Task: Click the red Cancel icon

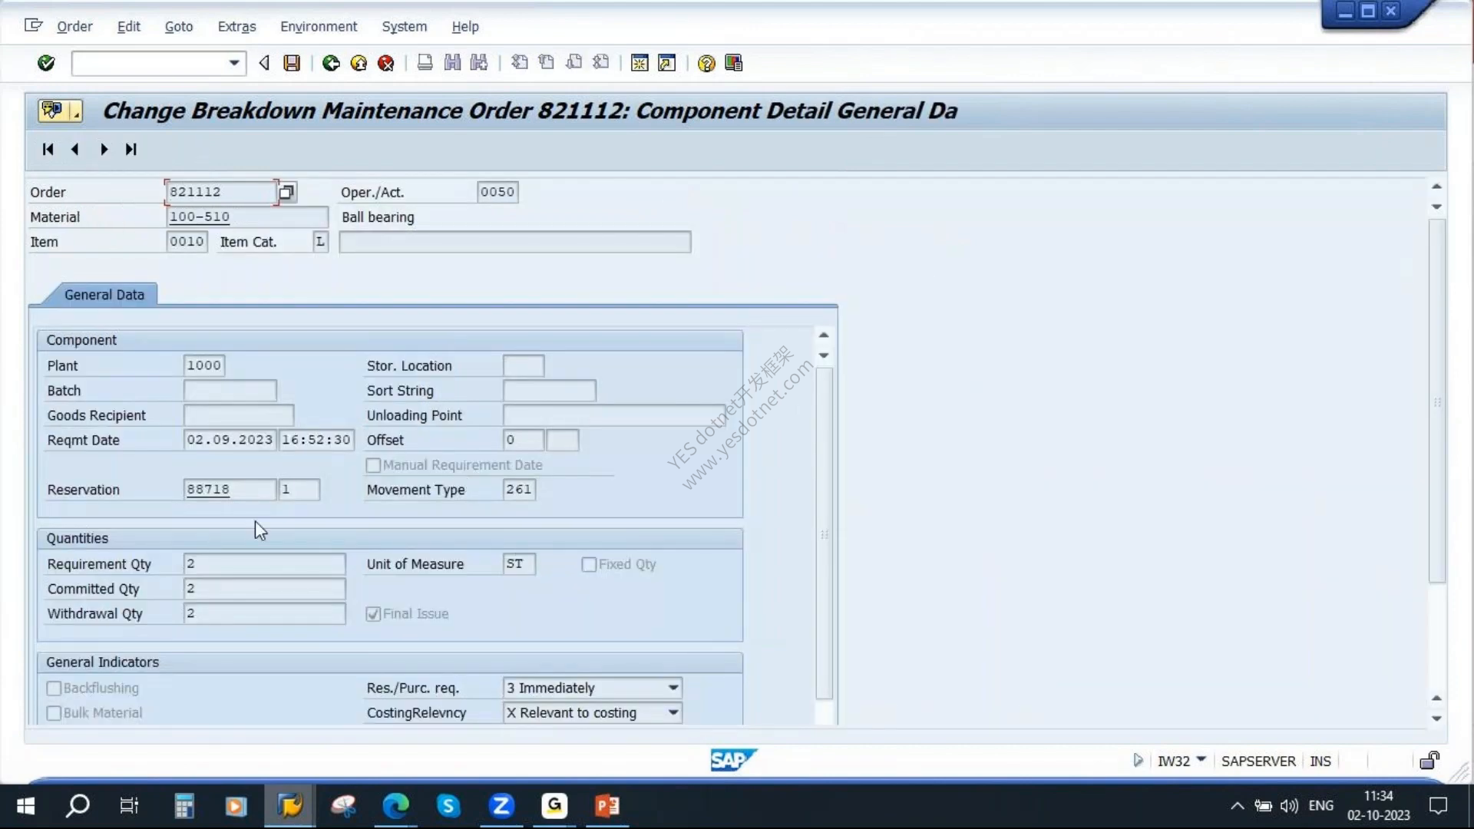Action: point(386,63)
